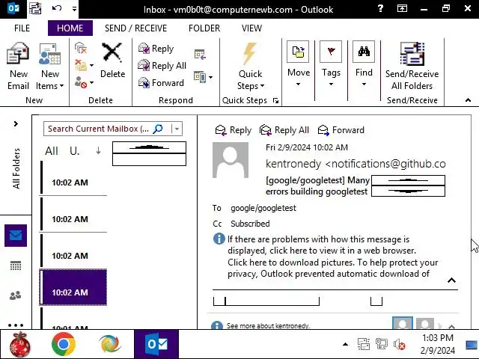The width and height of the screenshot is (479, 359).
Task: Open the Quick Steps gallery
Action: [250, 67]
